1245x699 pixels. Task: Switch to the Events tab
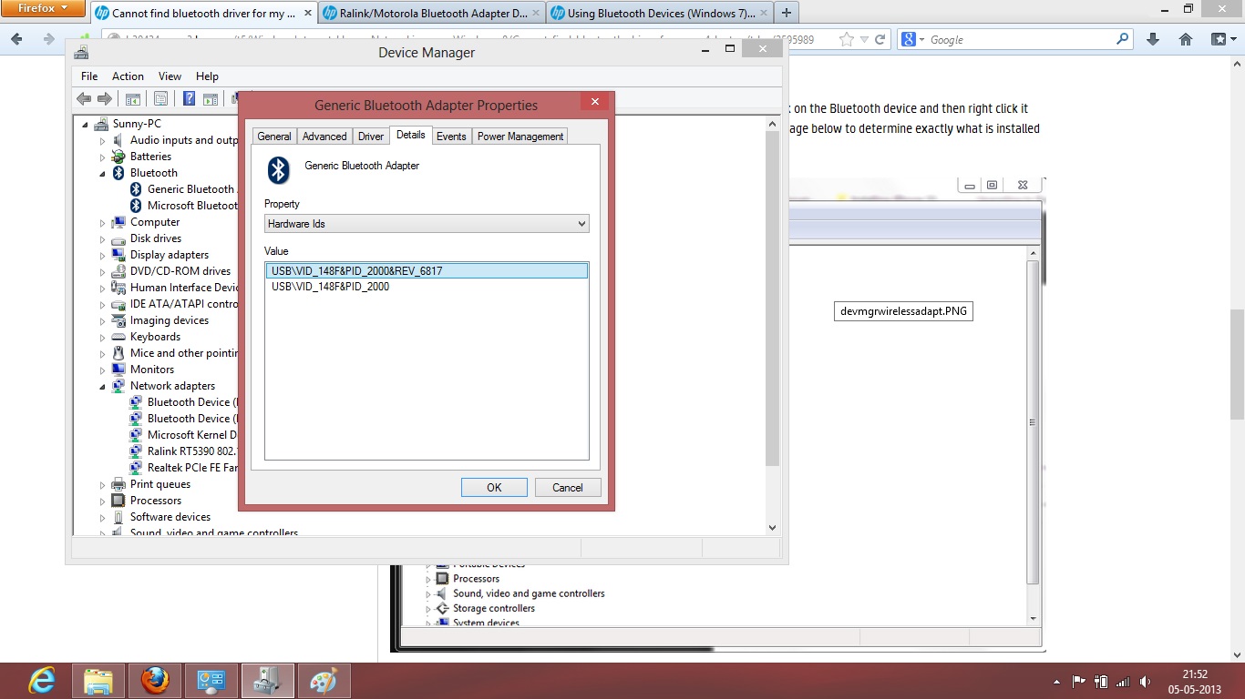[451, 137]
